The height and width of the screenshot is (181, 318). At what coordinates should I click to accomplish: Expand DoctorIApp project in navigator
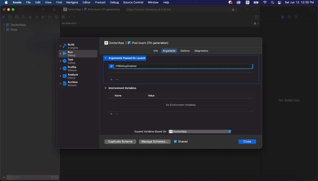(4, 25)
